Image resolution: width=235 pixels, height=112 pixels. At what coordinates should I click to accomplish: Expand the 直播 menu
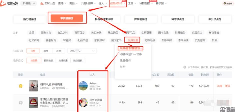coord(62,3)
